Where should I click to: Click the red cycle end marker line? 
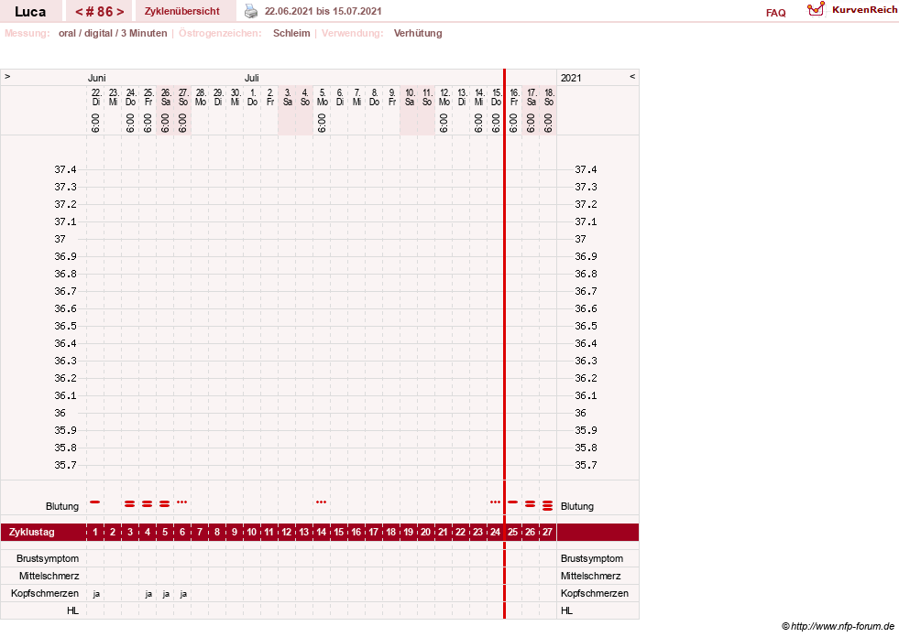[x=505, y=344]
